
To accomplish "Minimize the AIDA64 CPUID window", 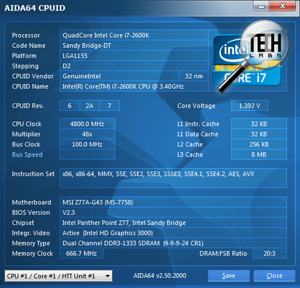I will [x=261, y=7].
